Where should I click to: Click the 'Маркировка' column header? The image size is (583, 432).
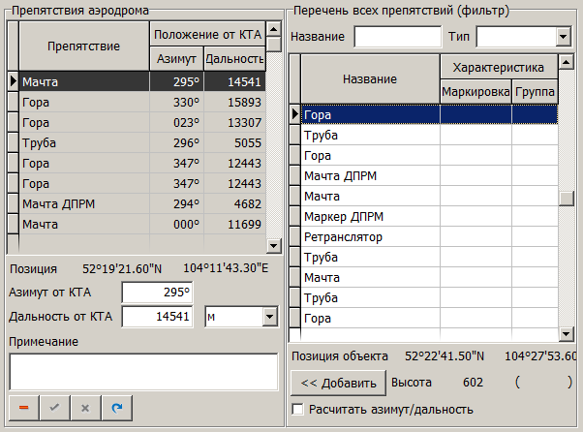coord(476,92)
